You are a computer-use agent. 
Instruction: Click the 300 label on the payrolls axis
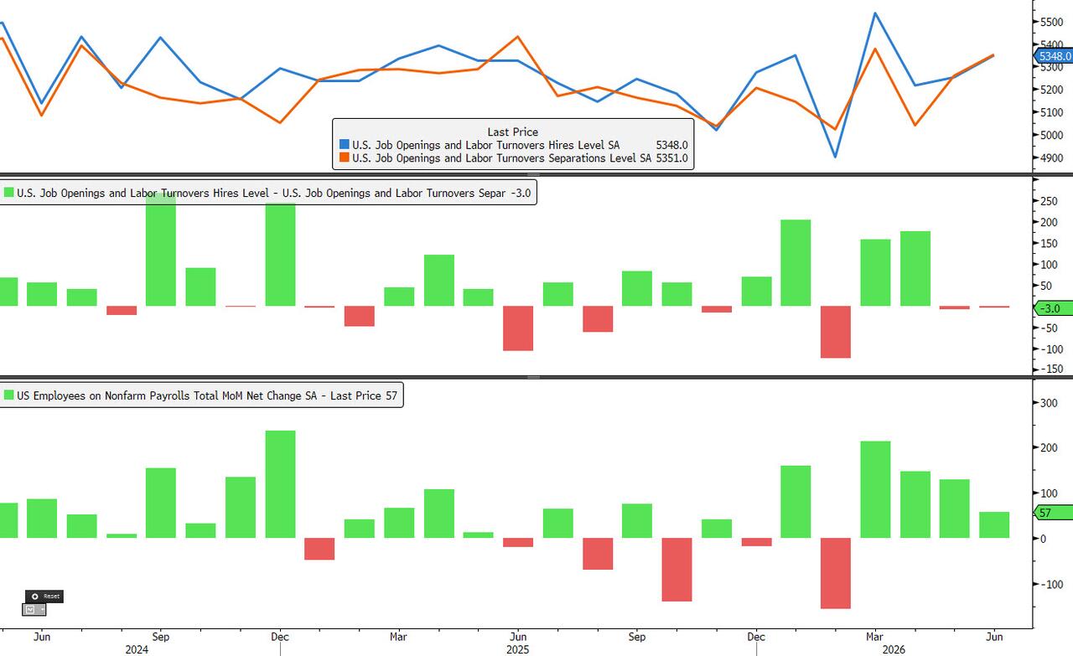click(x=1048, y=403)
